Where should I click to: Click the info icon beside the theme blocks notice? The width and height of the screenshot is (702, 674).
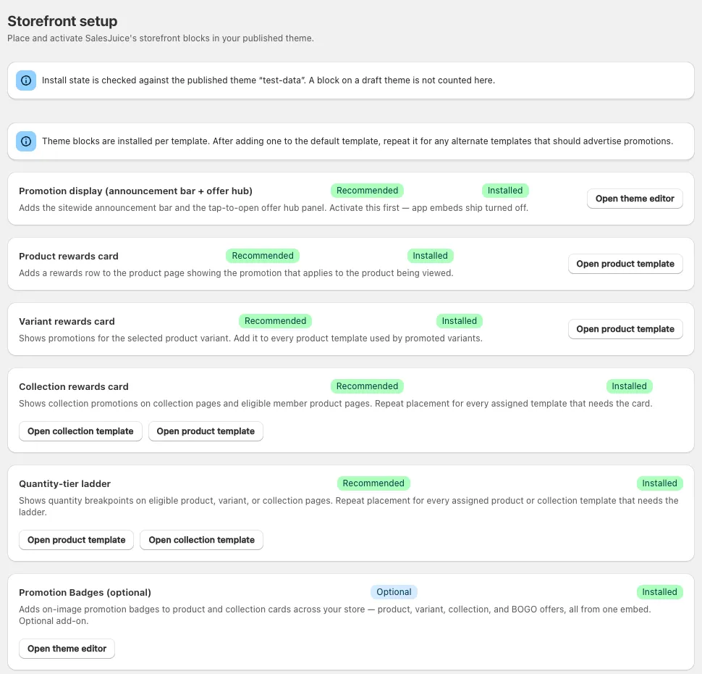(26, 141)
